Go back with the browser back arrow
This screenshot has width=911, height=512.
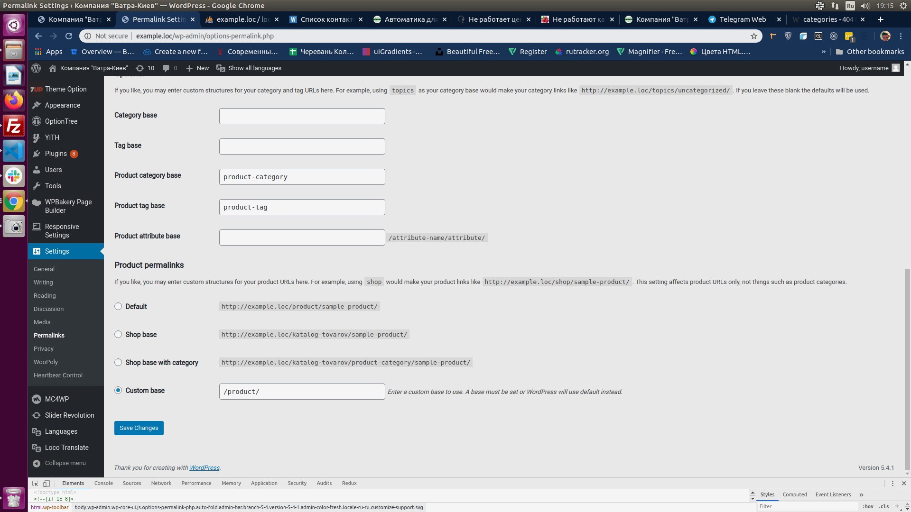coord(38,36)
